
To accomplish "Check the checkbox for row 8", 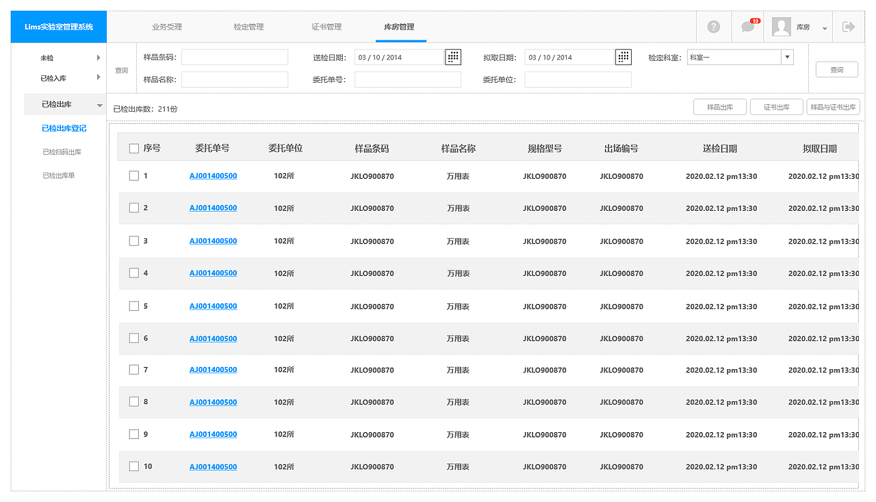I will click(134, 402).
